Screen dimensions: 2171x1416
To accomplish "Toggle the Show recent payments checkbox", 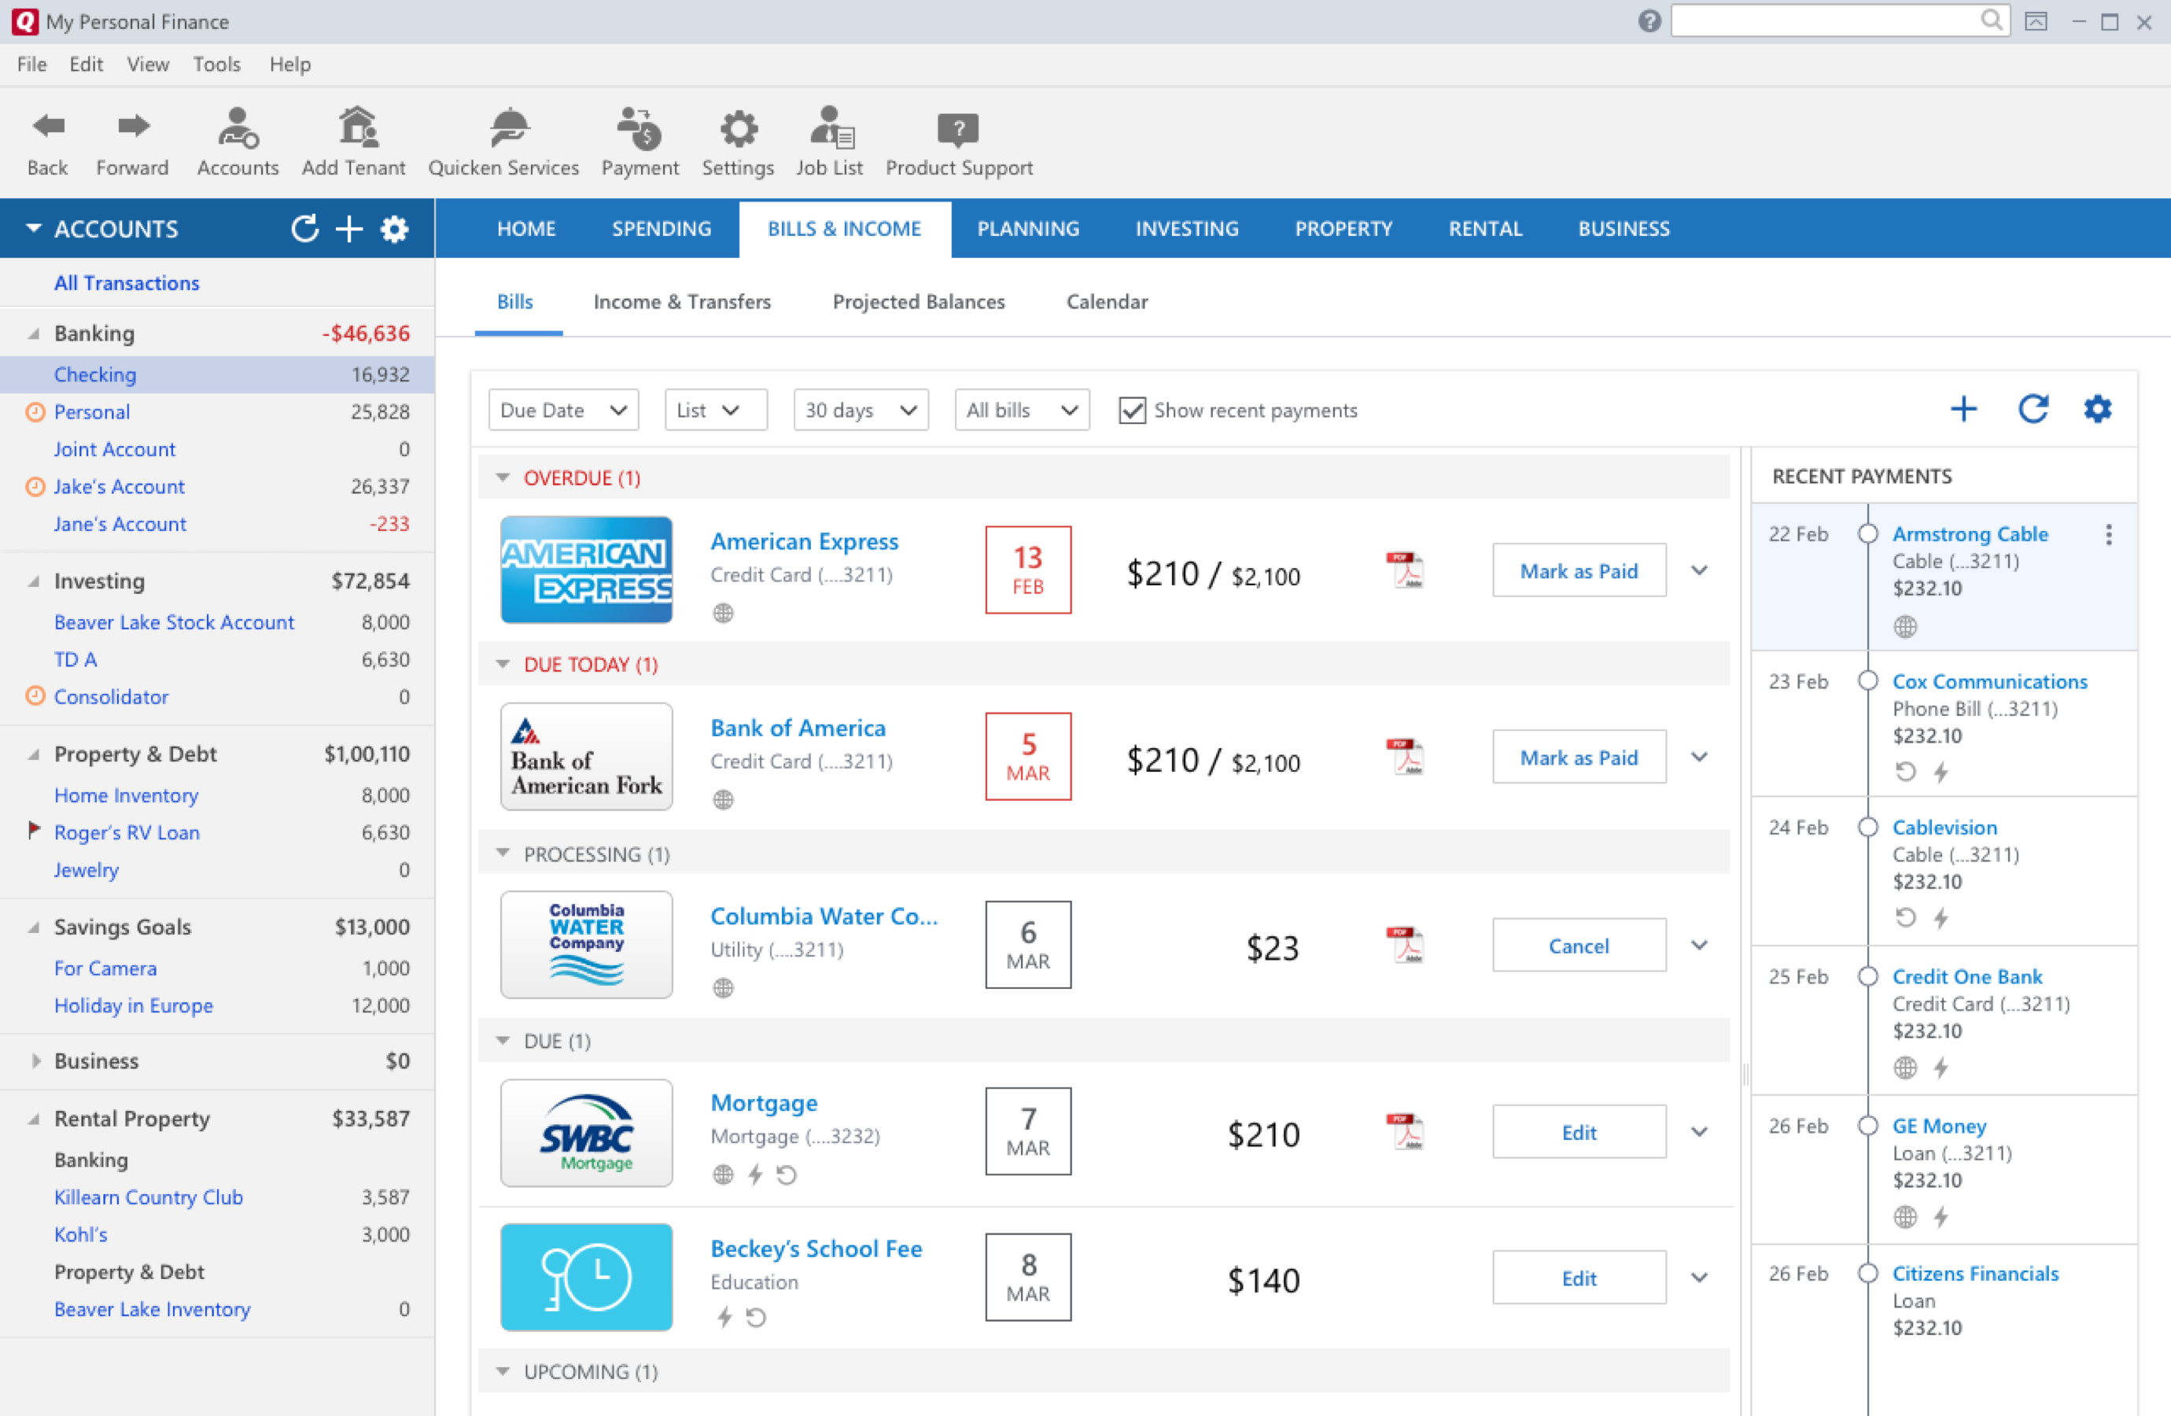I will (x=1131, y=411).
